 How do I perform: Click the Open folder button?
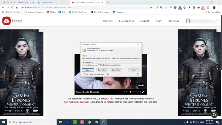tap(116, 70)
